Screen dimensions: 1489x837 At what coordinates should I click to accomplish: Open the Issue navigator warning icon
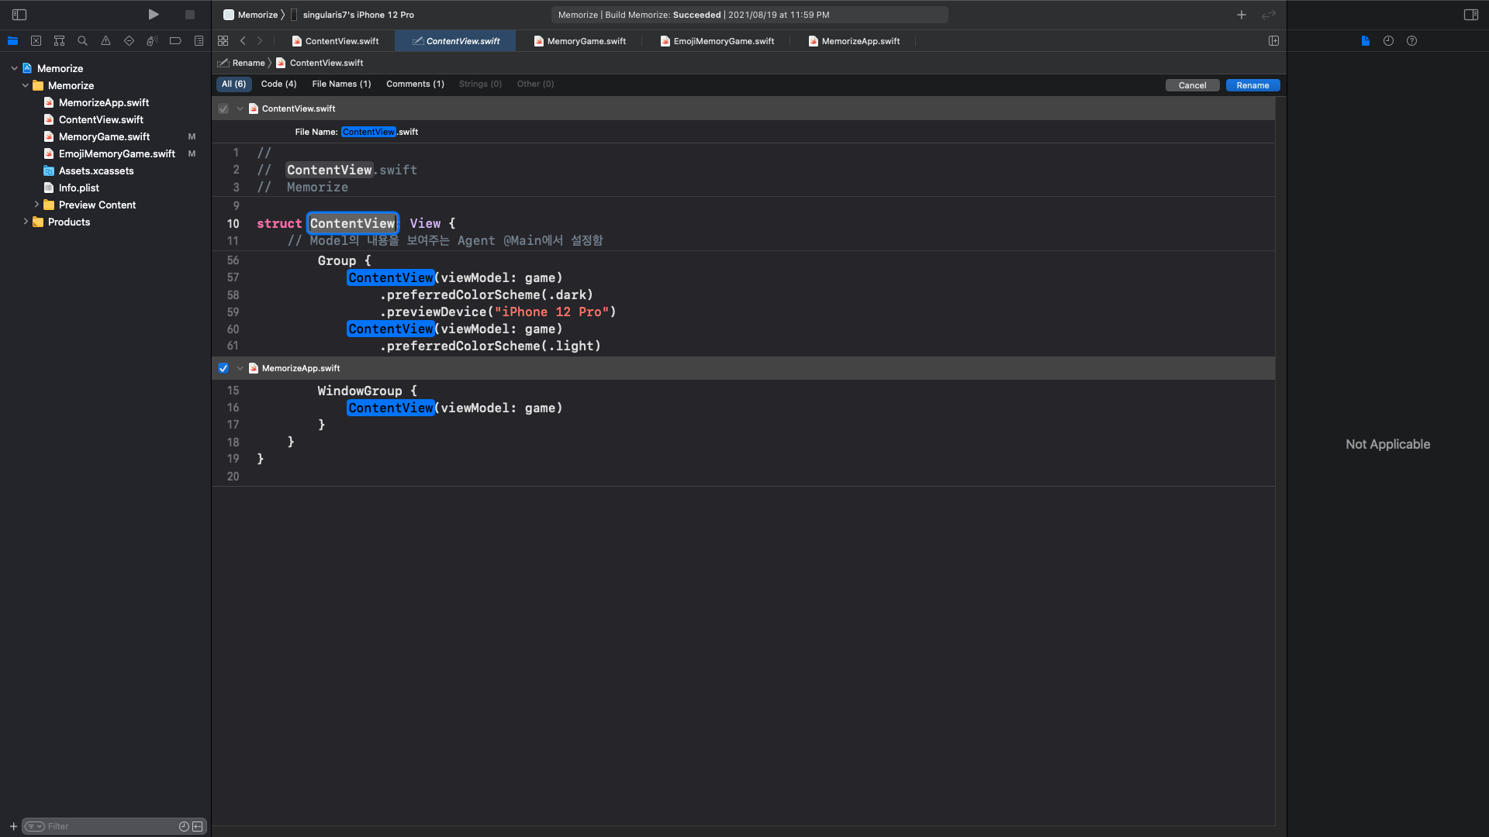[x=105, y=41]
